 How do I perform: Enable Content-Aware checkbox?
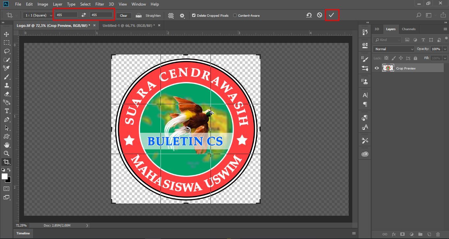235,15
